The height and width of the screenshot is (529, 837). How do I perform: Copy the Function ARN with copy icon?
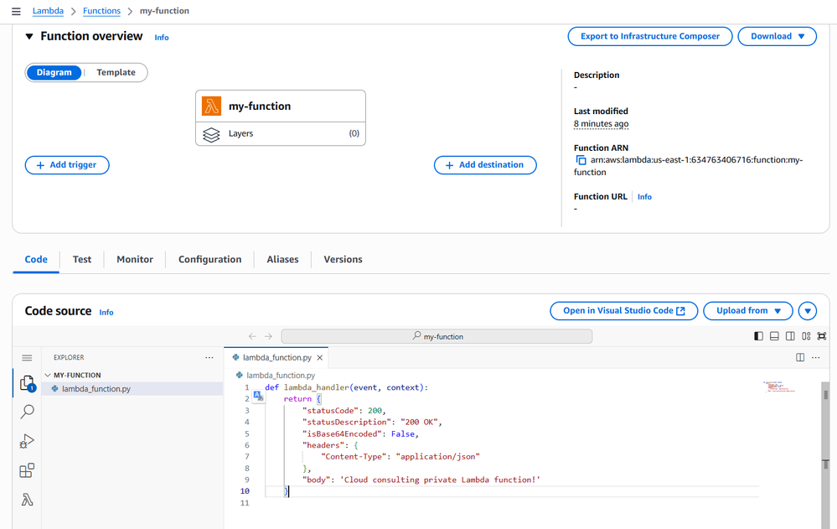click(x=581, y=159)
